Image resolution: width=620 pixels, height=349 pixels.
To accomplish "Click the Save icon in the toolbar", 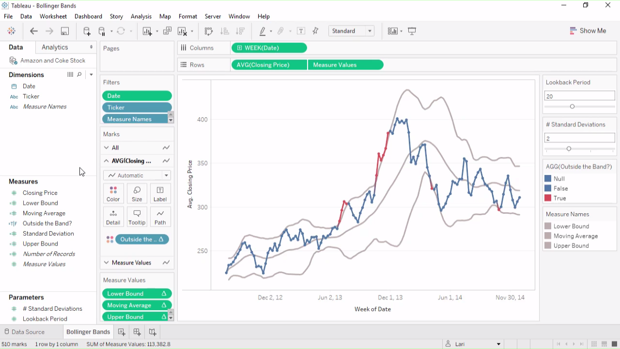I will click(64, 31).
